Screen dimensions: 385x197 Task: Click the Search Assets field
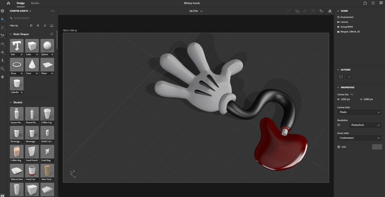point(32,18)
